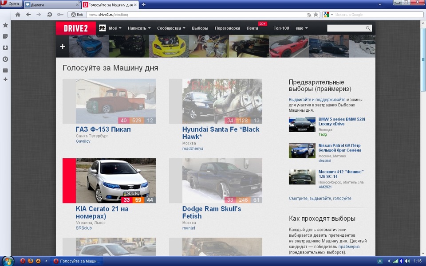Expand the ещё menu
This screenshot has width=426, height=266.
click(x=300, y=27)
